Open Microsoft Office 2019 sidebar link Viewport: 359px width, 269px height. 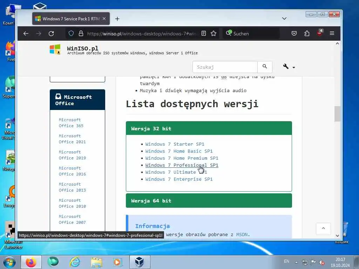coord(72,155)
